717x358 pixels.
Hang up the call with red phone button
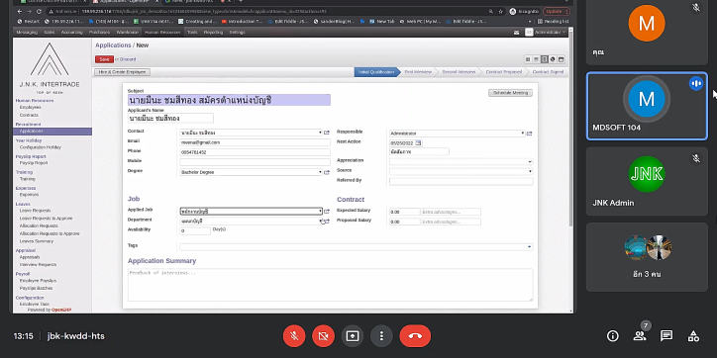415,336
